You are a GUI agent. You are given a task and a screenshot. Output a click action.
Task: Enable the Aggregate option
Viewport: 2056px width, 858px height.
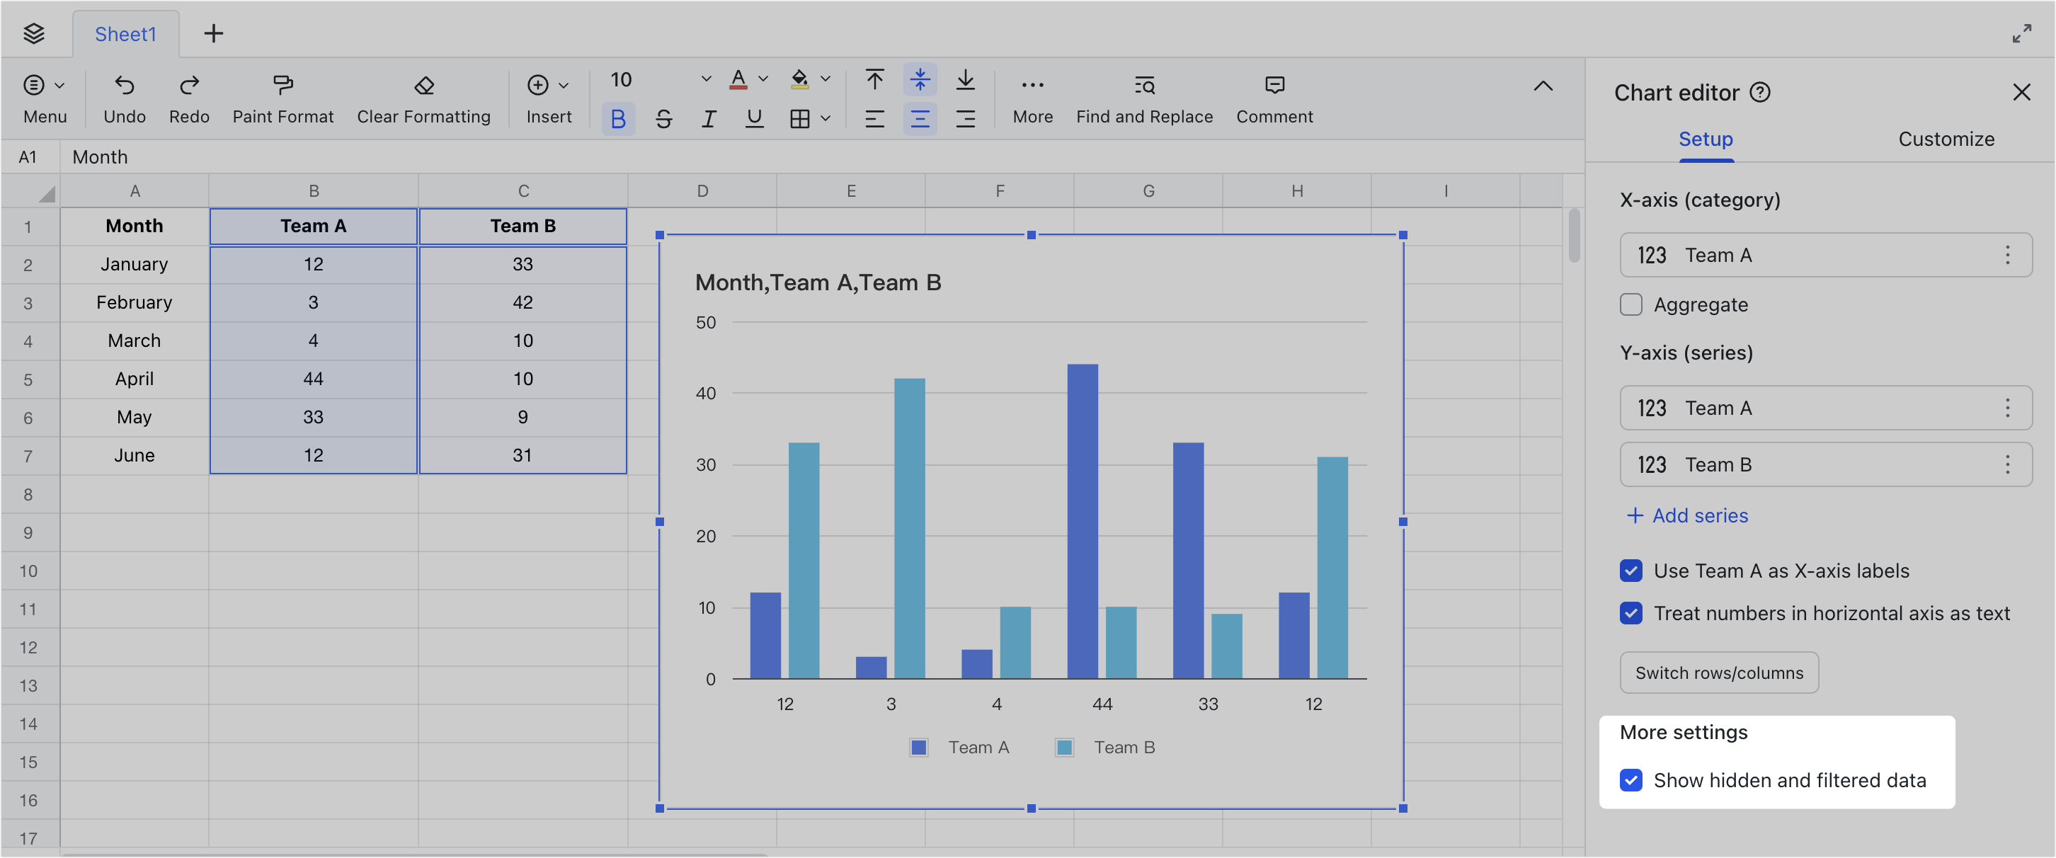coord(1630,304)
